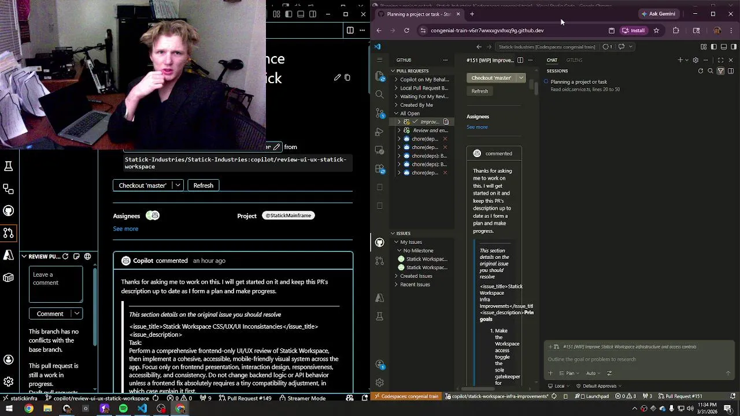Collapse the All Open category
The width and height of the screenshot is (740, 416).
pos(396,113)
